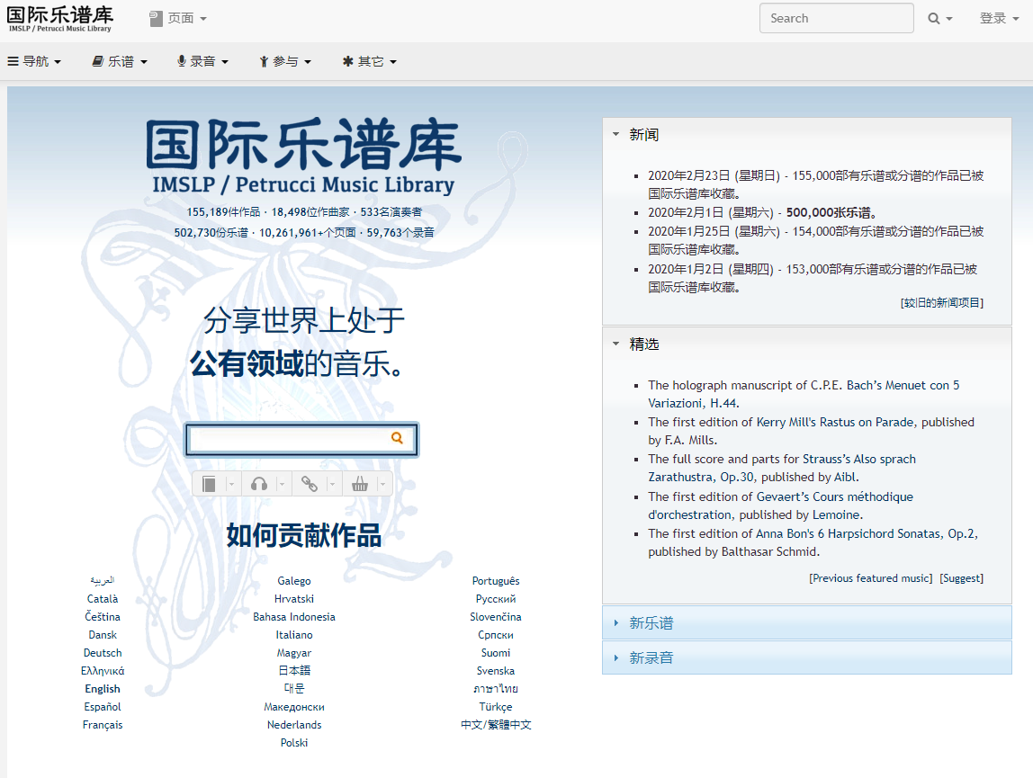This screenshot has height=778, width=1033.
Task: Open the 登录 login dropdown
Action: click(999, 19)
